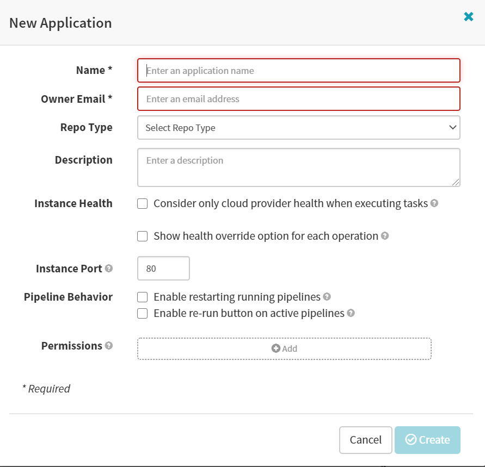Toggle re-run button on active pipelines
This screenshot has height=467, width=485.
click(x=142, y=313)
